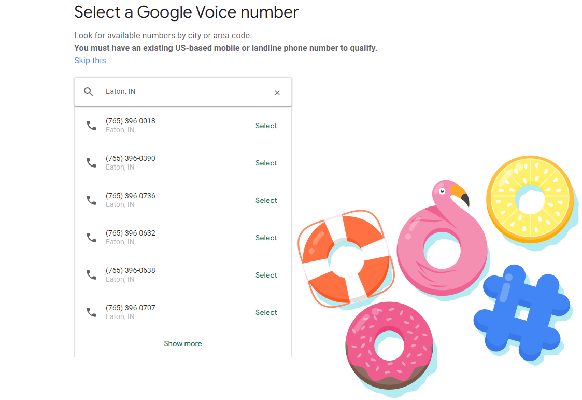
Task: Click the phone icon beside (765) 396-0638
Action: 92,274
